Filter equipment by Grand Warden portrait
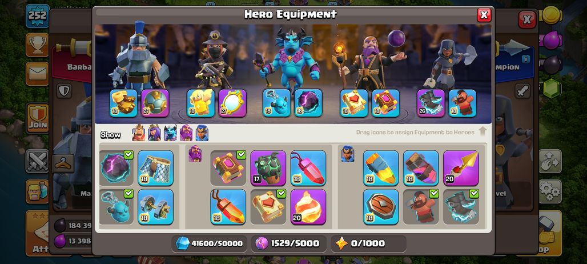 click(186, 133)
